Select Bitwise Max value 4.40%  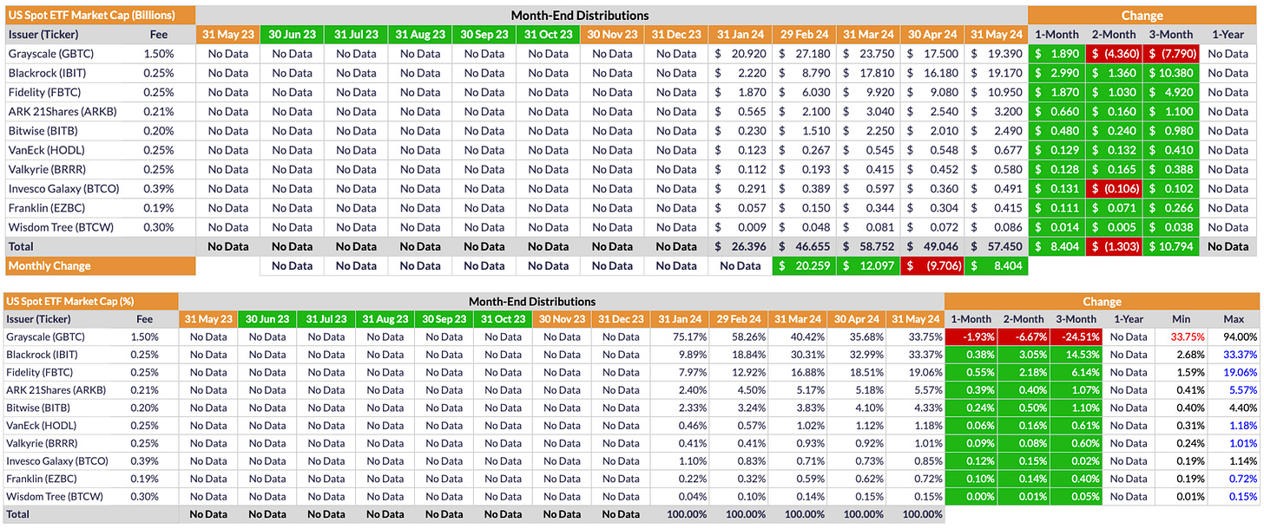pos(1234,408)
